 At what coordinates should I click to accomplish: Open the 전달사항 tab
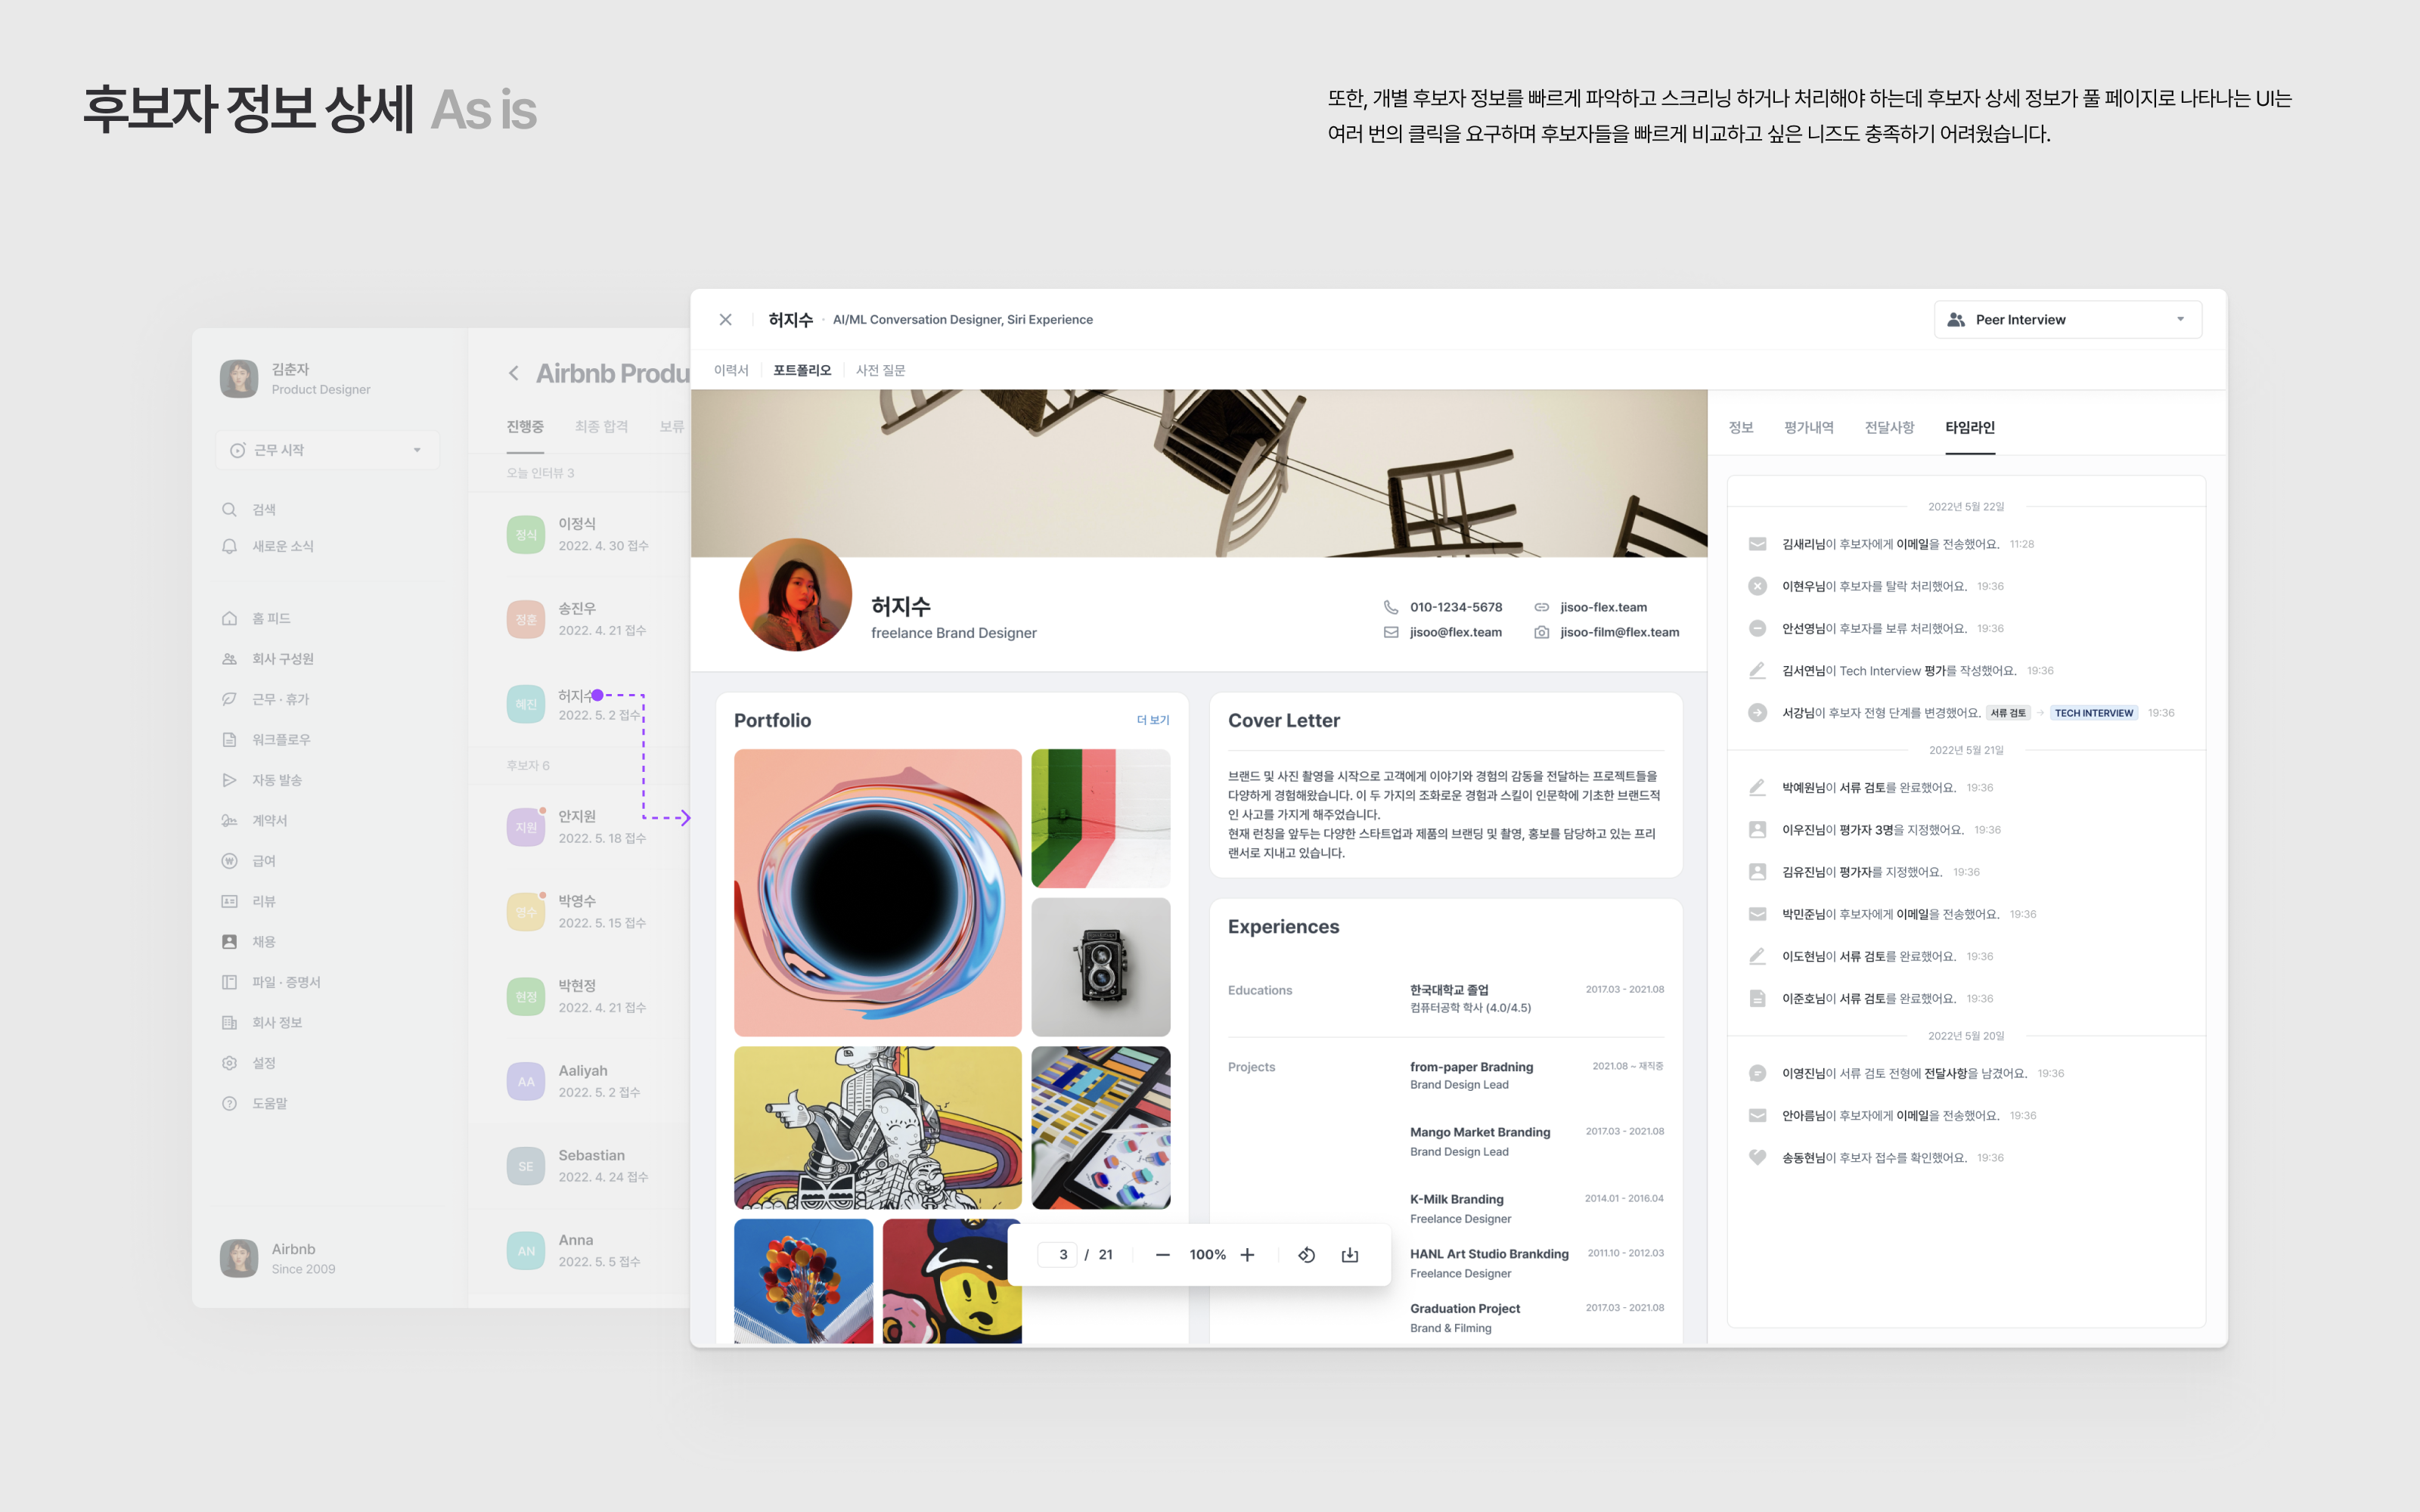point(1889,428)
